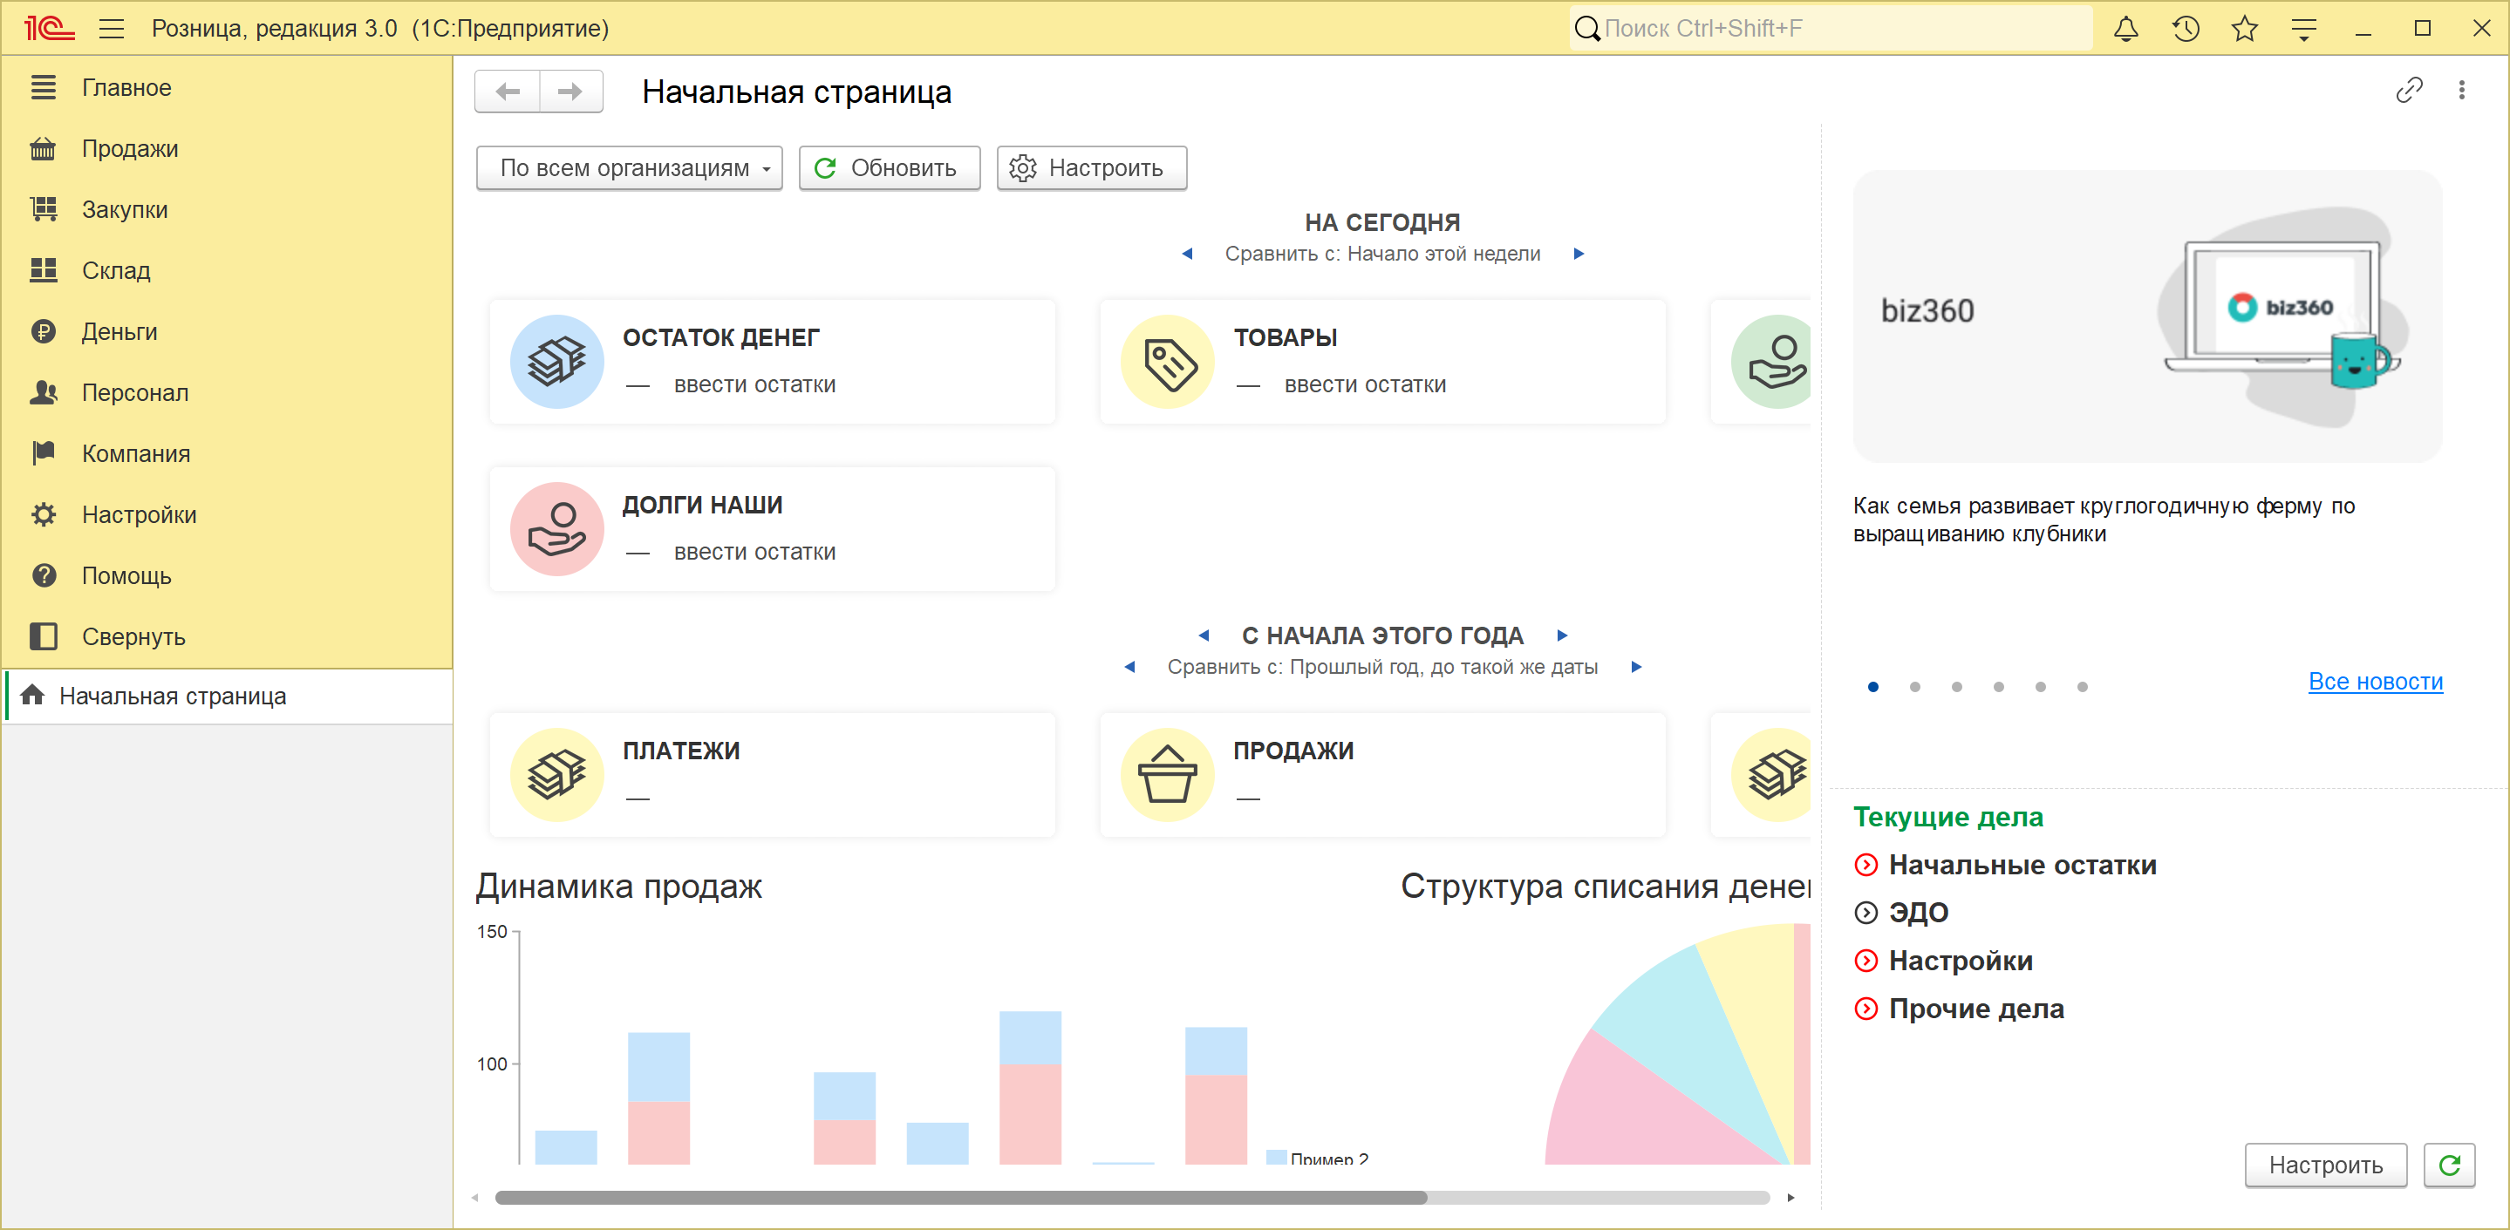Go back with the left arrow button
This screenshot has width=2510, height=1230.
[508, 92]
